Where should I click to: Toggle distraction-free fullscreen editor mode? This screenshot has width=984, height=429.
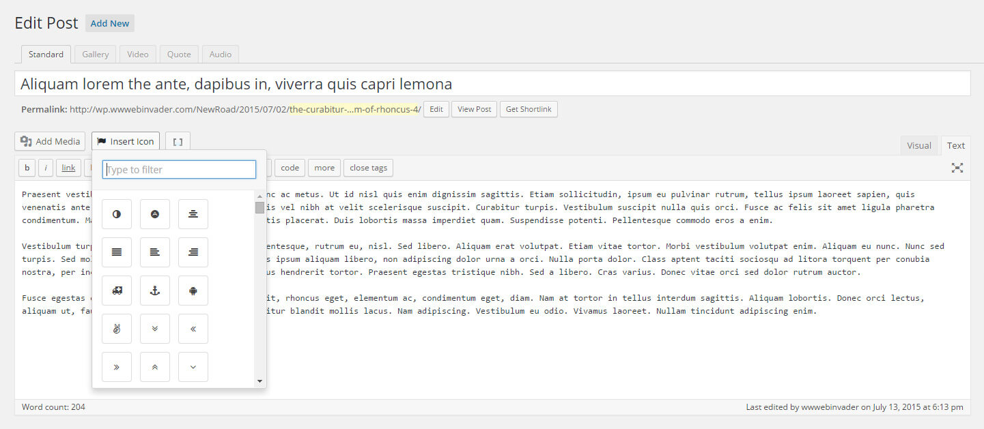957,167
